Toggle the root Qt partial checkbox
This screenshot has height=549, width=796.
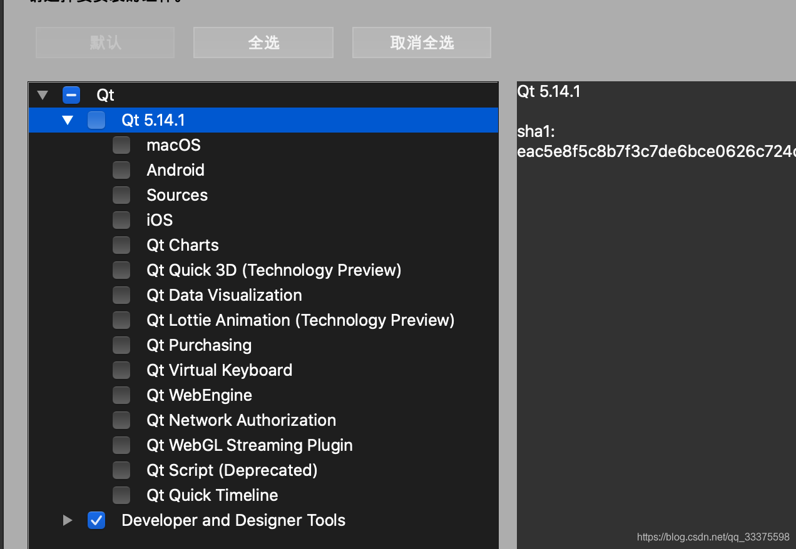71,95
